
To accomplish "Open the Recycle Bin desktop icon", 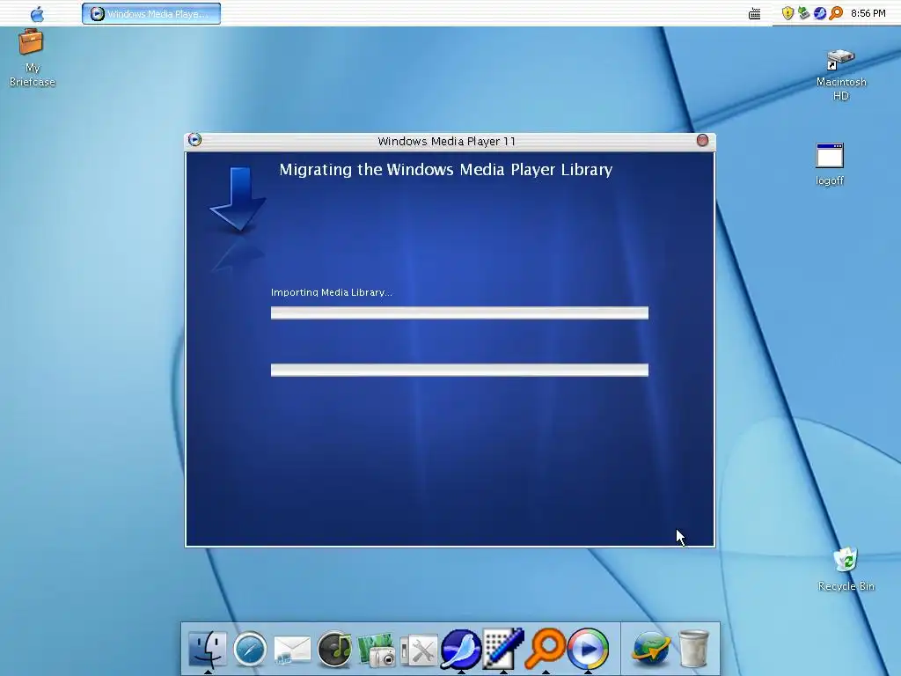I will tap(846, 569).
